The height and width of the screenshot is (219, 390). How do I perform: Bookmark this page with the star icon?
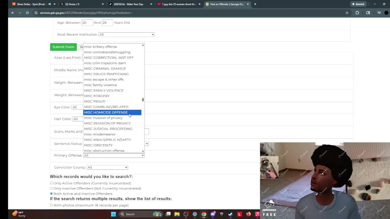[x=347, y=13]
